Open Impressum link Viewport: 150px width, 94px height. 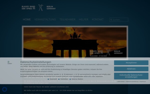click(143, 82)
